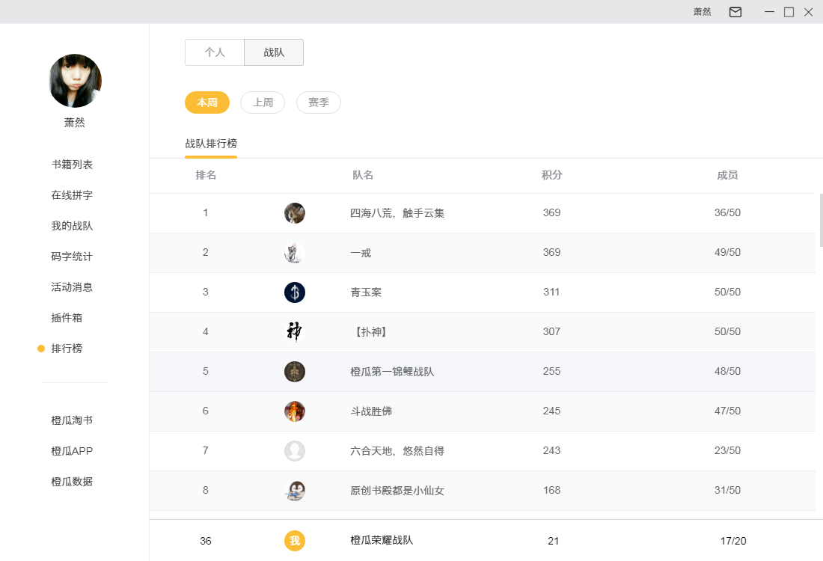The image size is (823, 561).
Task: Open the 橙瓜数据 link
Action: pos(72,482)
